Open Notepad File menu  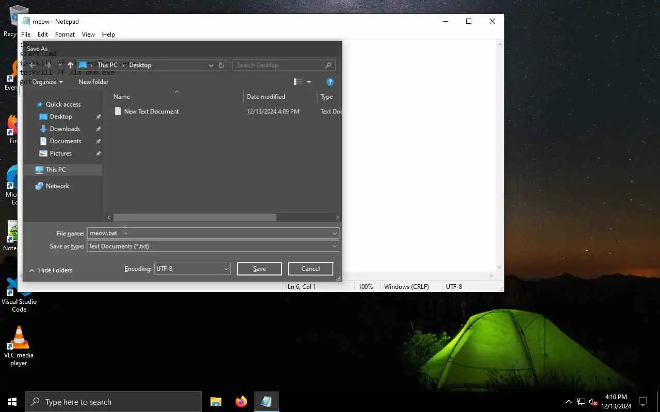pos(26,35)
